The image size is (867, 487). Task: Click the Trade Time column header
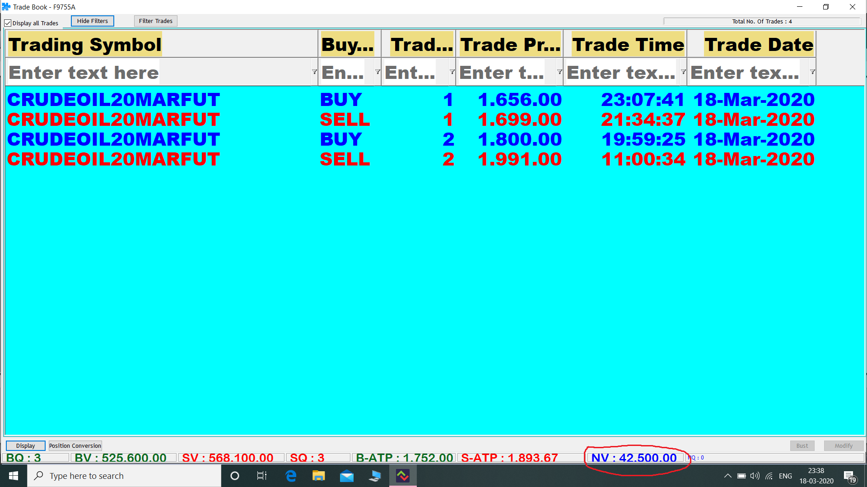(628, 45)
